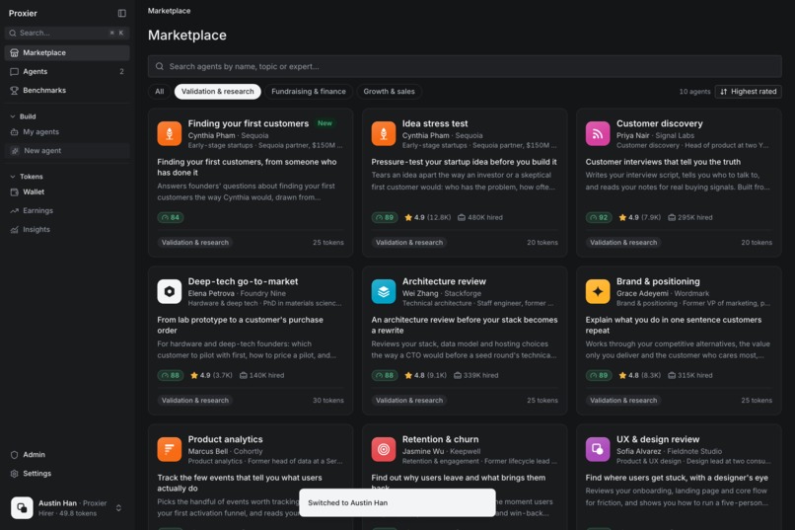Click the Product analytics orange icon

click(x=170, y=449)
